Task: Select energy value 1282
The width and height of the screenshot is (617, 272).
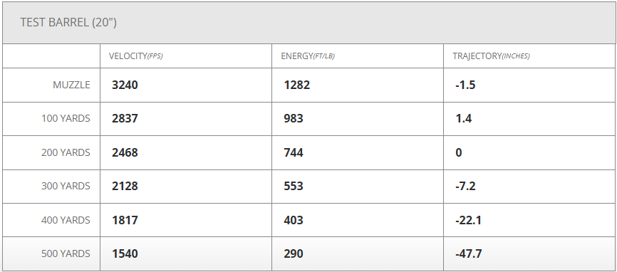Action: coord(296,85)
